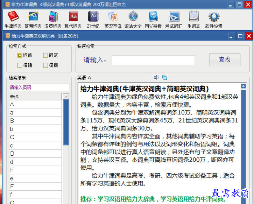Click the content pane scroll up arrow
The width and height of the screenshot is (253, 204).
coord(243,86)
